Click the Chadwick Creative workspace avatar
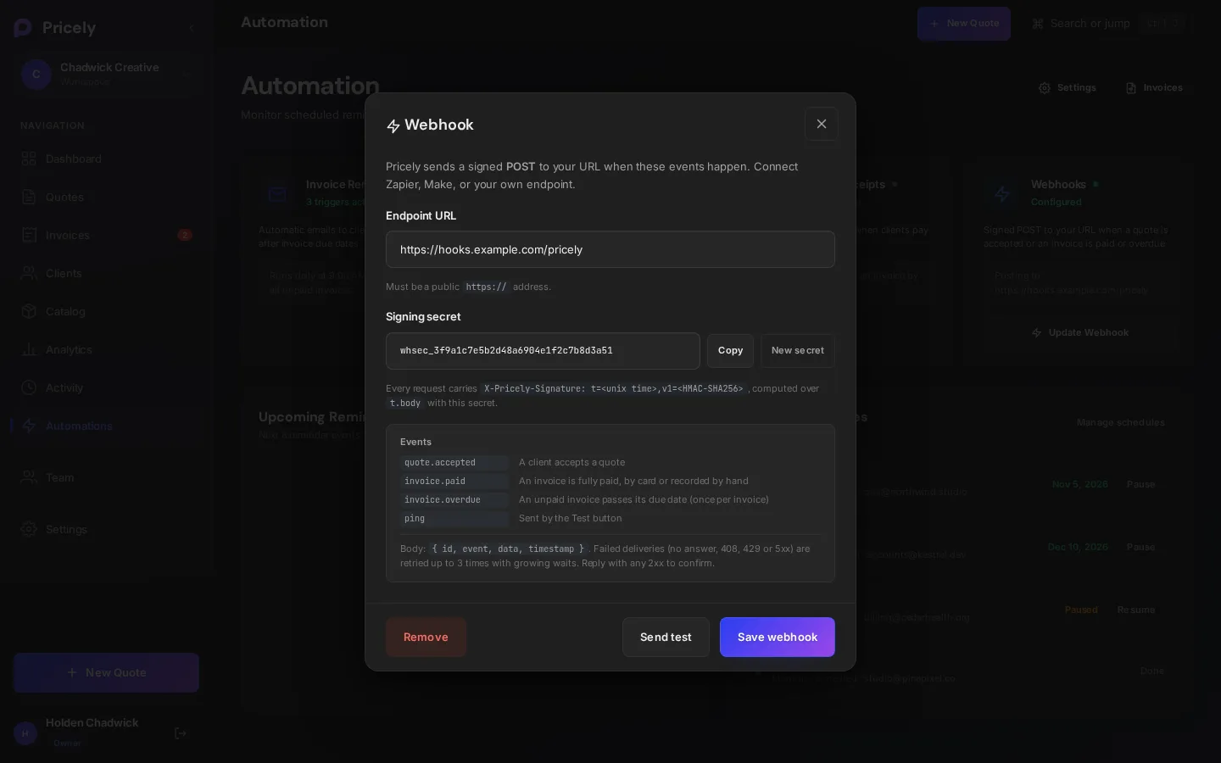The width and height of the screenshot is (1221, 763). click(x=36, y=75)
